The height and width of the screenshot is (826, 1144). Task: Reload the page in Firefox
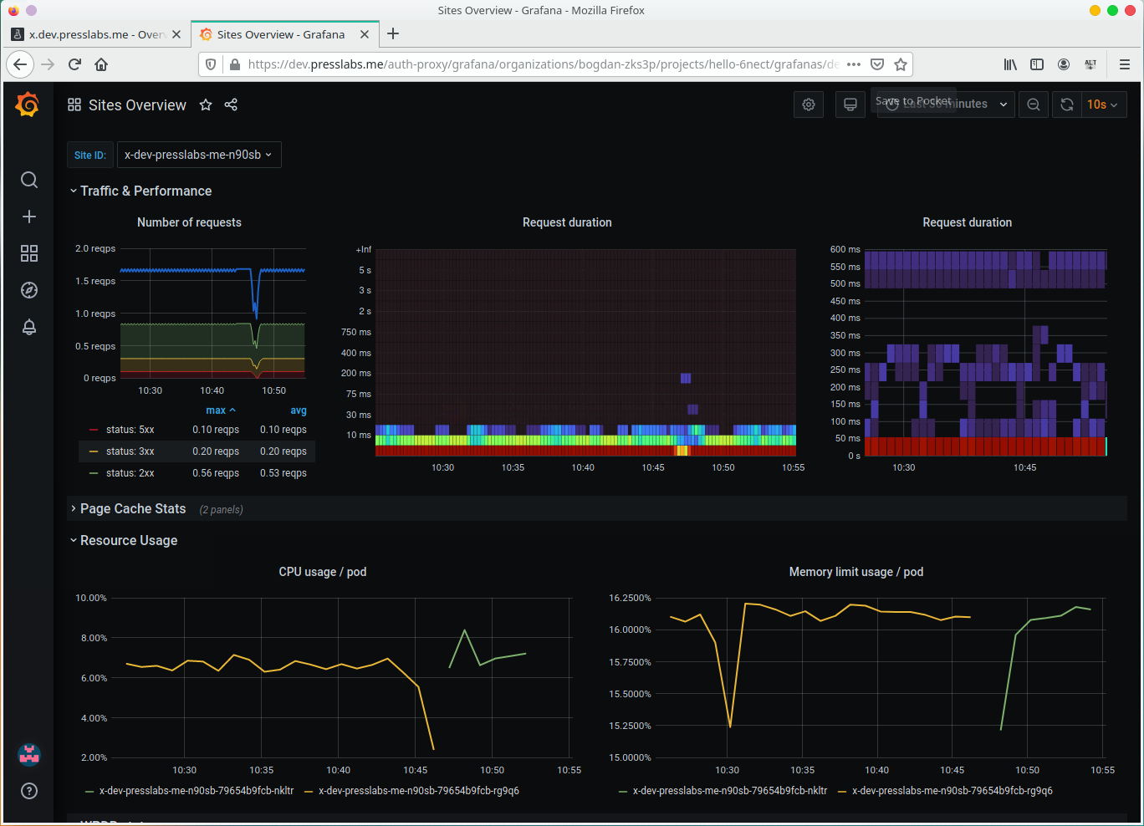pyautogui.click(x=74, y=64)
